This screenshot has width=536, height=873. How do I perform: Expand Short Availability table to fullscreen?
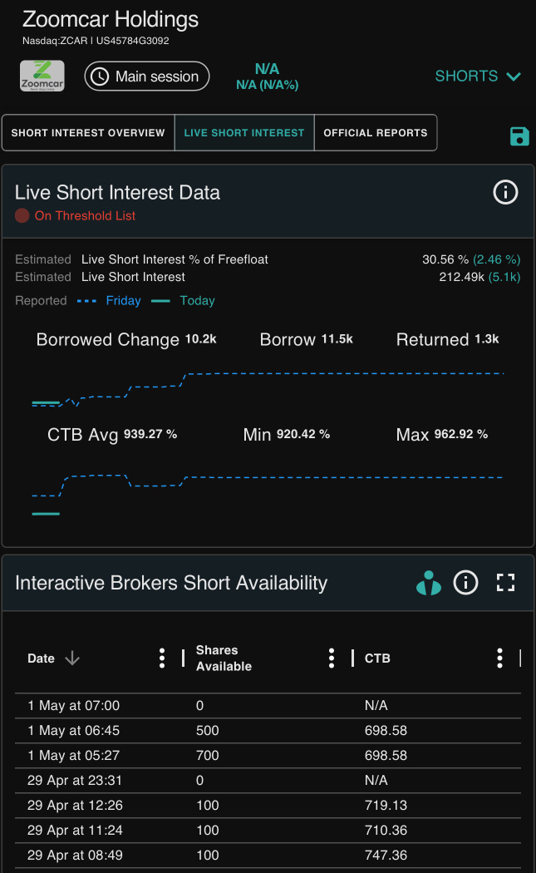point(505,583)
